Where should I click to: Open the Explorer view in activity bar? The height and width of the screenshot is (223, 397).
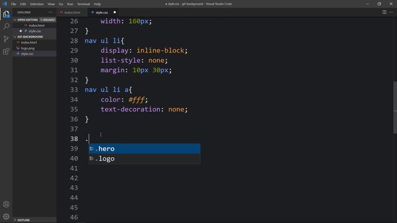click(x=6, y=14)
